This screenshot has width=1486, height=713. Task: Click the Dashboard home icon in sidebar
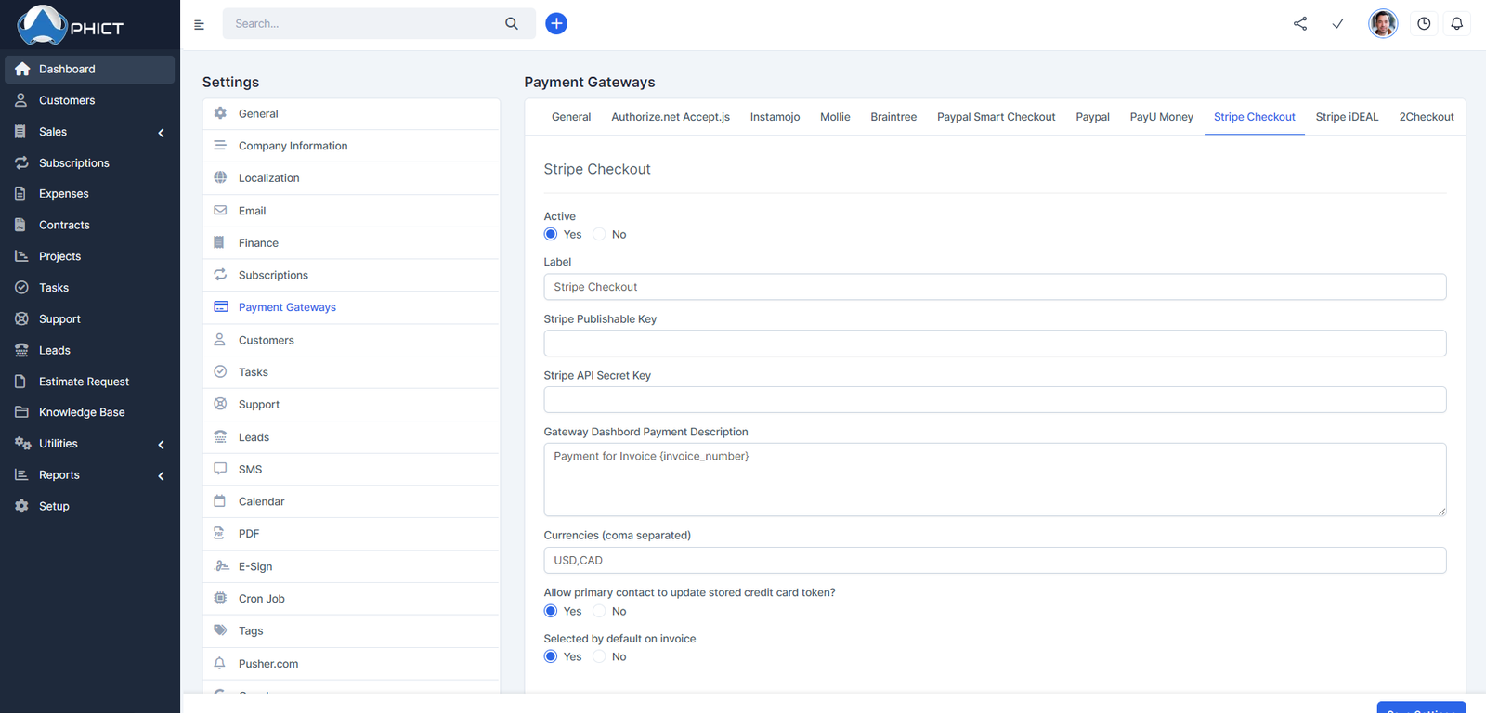(22, 70)
